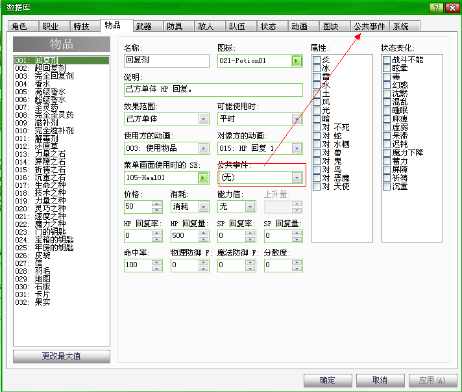Go to the 敌人 tab
Viewport: 462px width, 392px height.
tap(210, 26)
